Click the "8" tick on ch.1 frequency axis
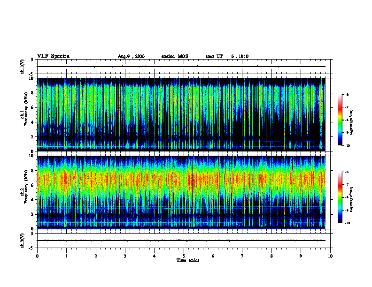The height and width of the screenshot is (287, 372). pyautogui.click(x=32, y=93)
